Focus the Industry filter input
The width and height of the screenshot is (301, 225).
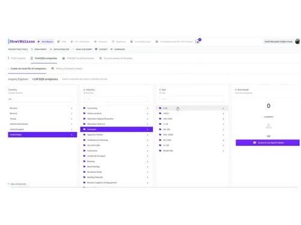(x=116, y=99)
